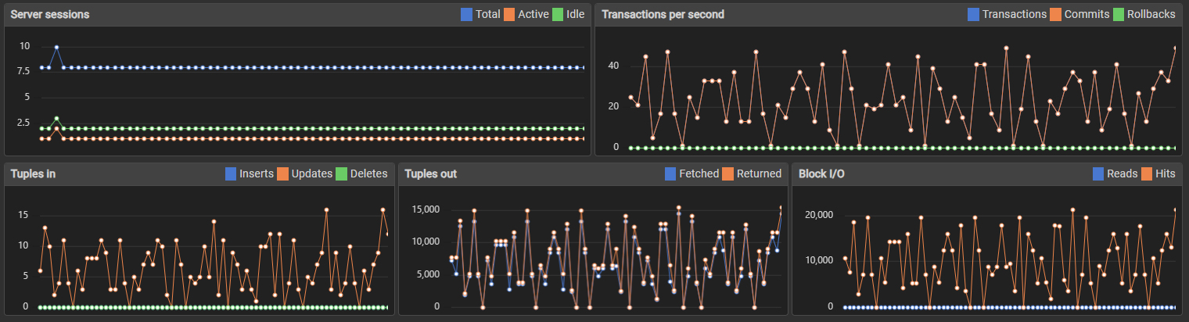
Task: Click the blue Inserts legend swatch
Action: tap(231, 174)
